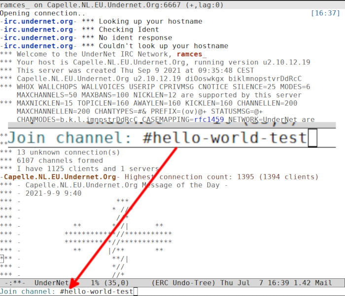Click the 'Message of the Day' line

pos(114,185)
